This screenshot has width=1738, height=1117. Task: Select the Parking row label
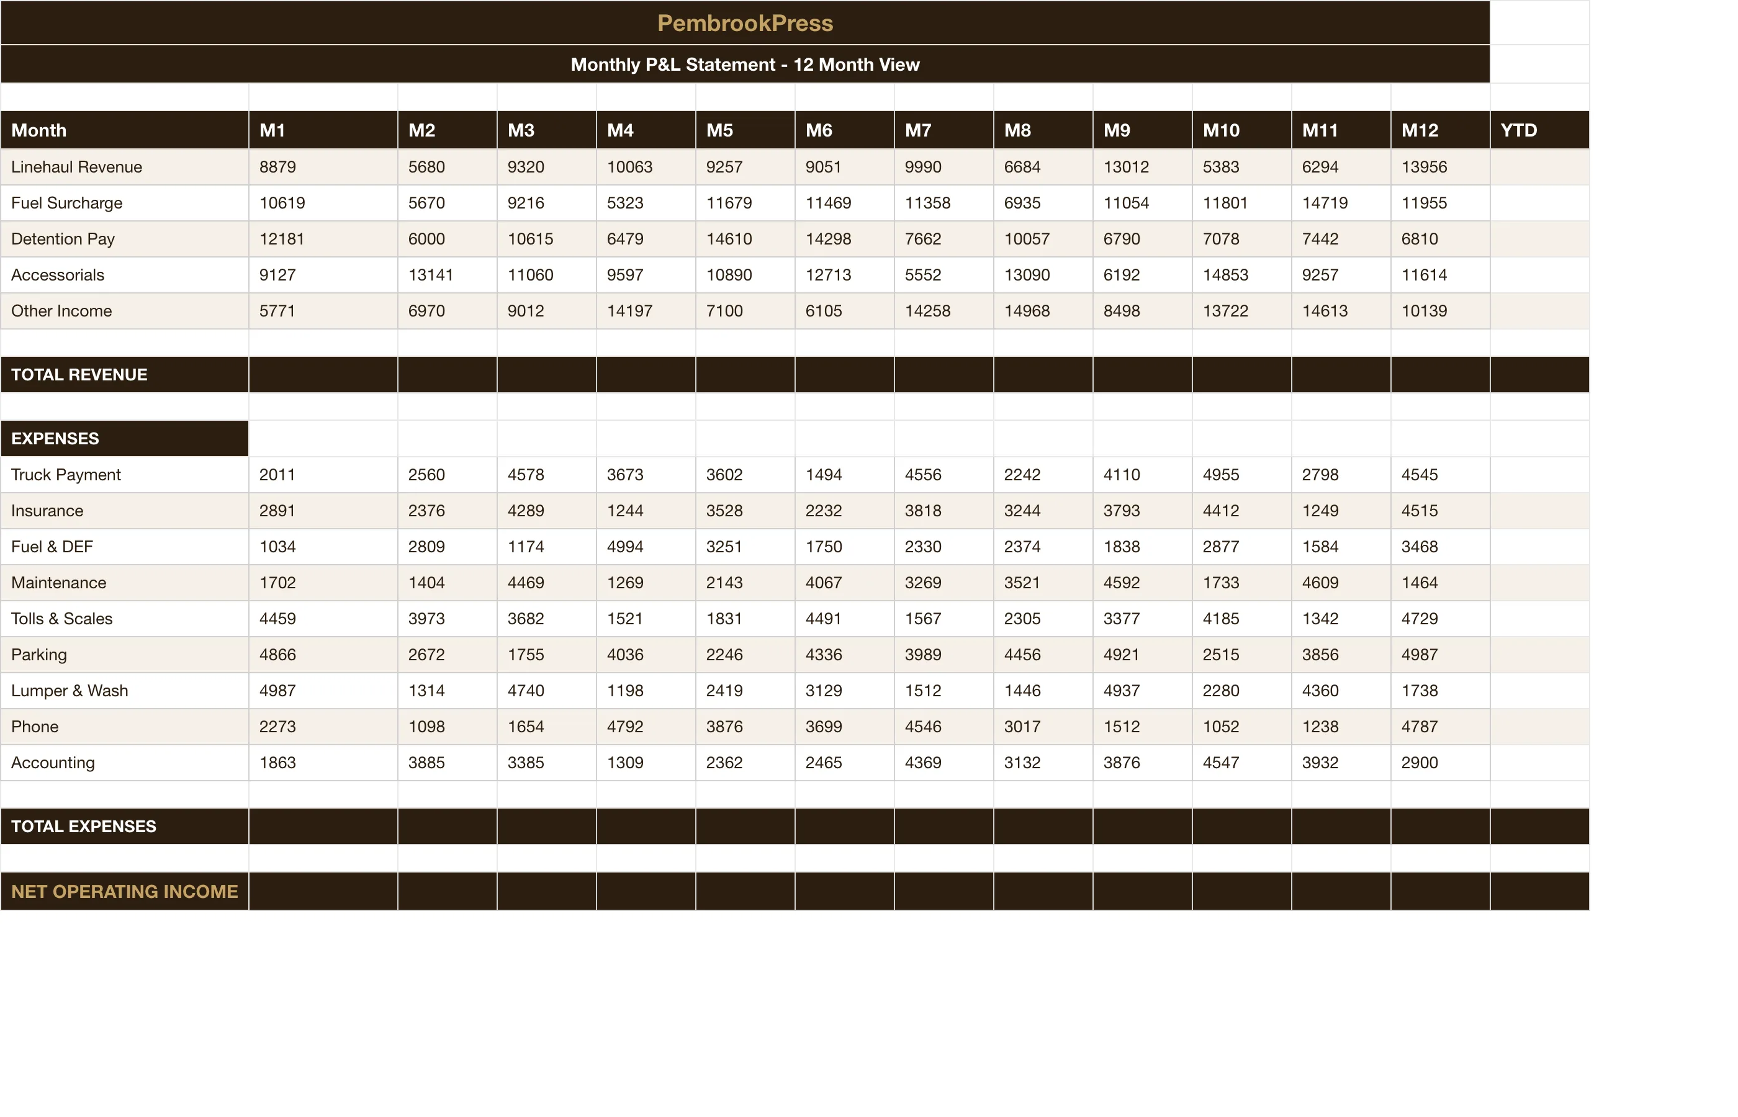[125, 654]
